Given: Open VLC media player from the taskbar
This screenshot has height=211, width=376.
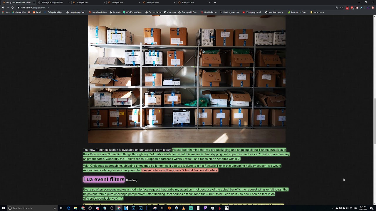Looking at the screenshot, I should click(x=184, y=208).
